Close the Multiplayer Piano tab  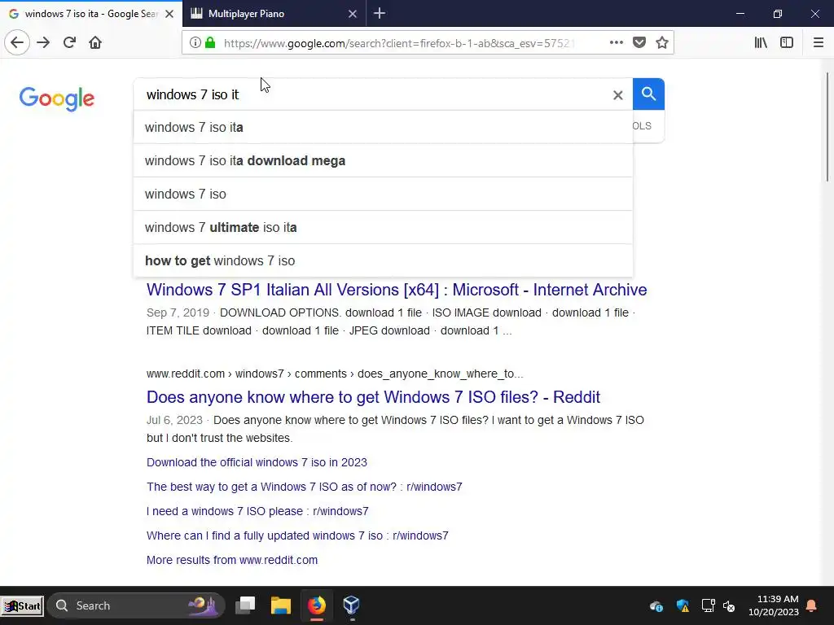352,14
